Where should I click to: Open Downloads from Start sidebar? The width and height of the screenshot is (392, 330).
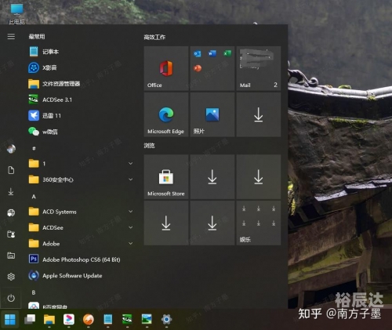(x=11, y=191)
